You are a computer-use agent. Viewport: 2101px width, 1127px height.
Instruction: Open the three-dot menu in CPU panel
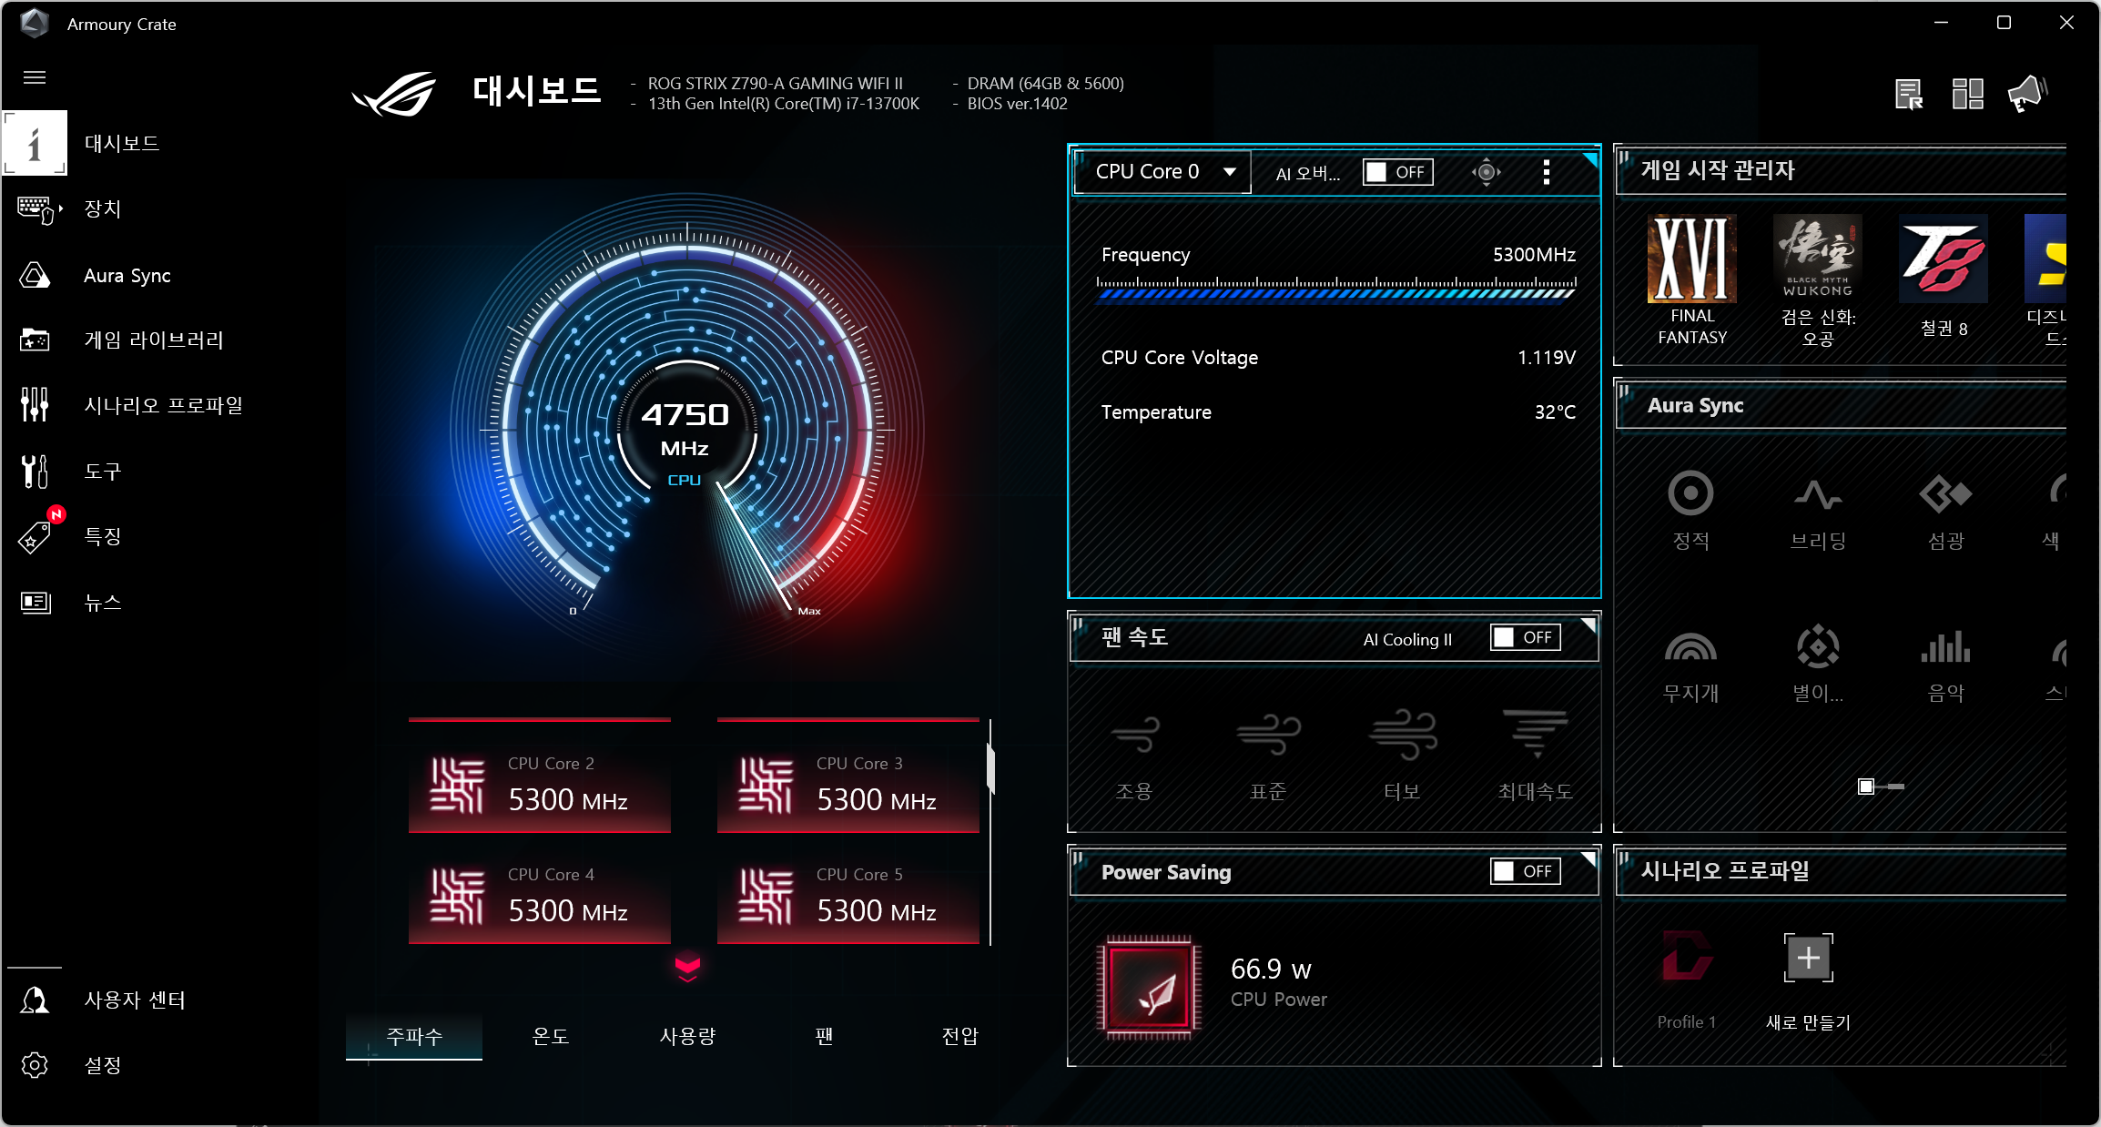coord(1546,172)
